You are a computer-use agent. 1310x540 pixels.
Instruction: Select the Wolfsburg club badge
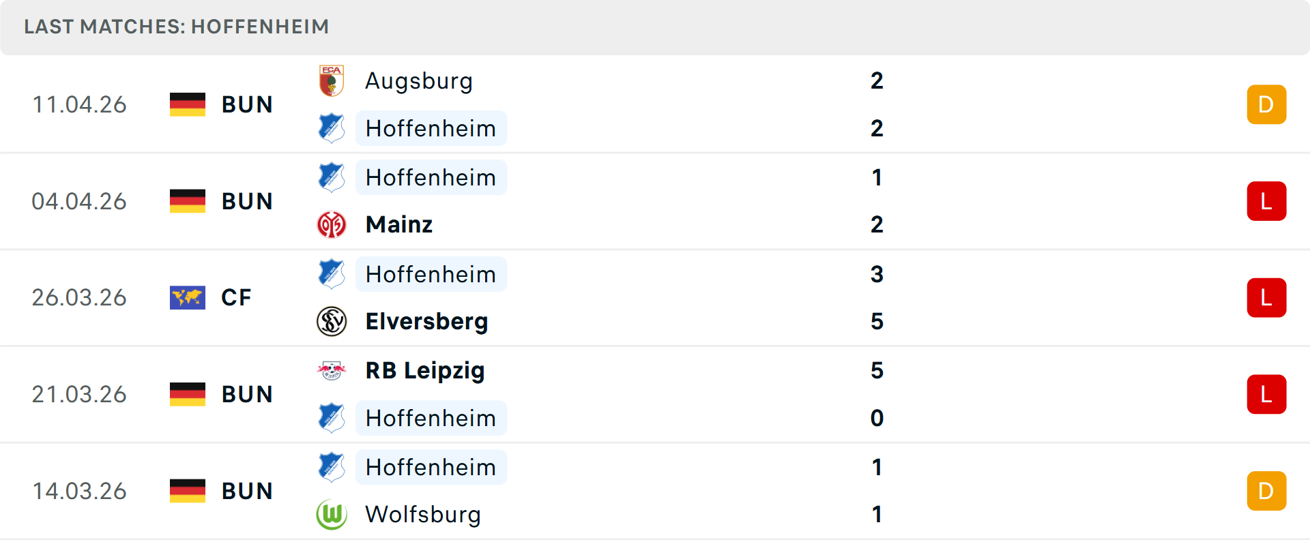pyautogui.click(x=332, y=515)
